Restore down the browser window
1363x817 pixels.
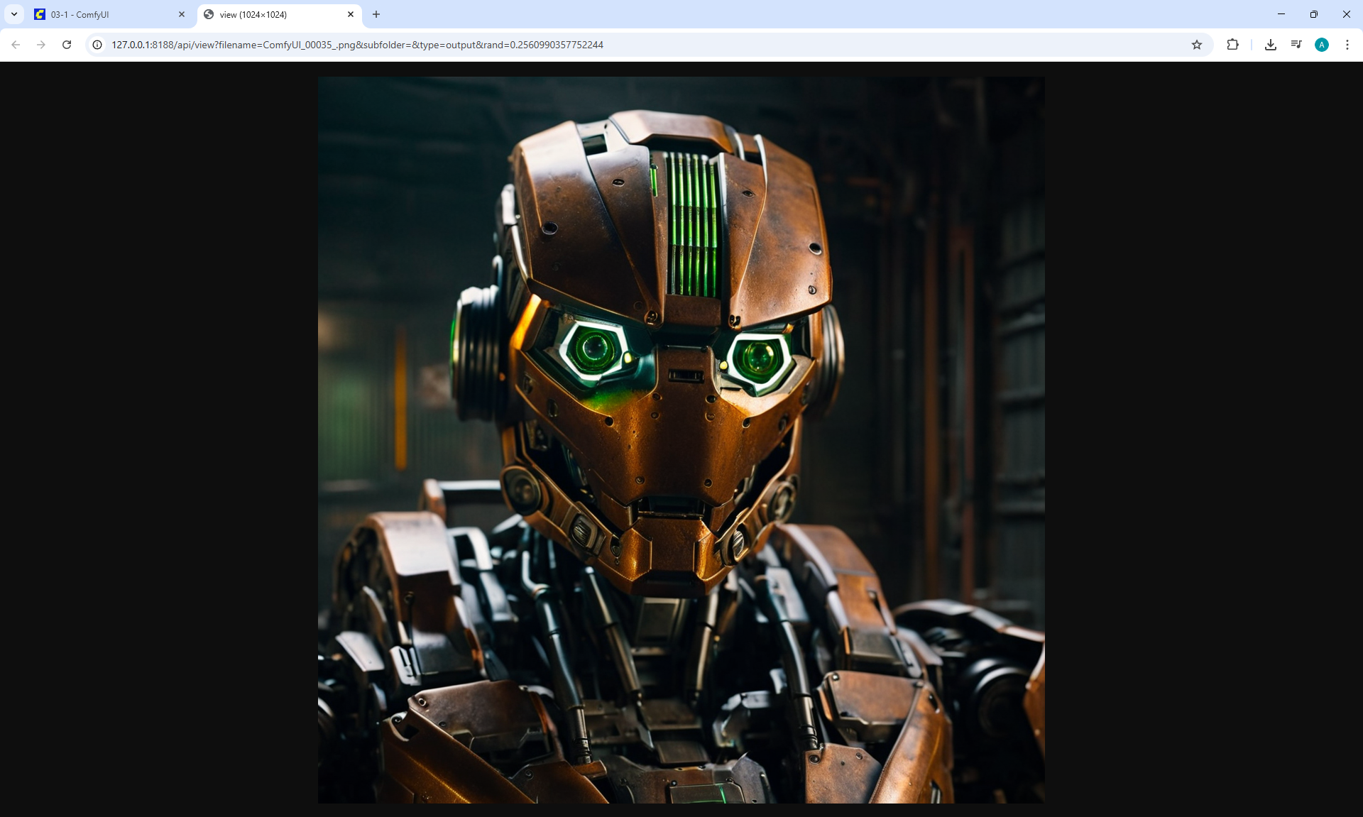(x=1314, y=14)
